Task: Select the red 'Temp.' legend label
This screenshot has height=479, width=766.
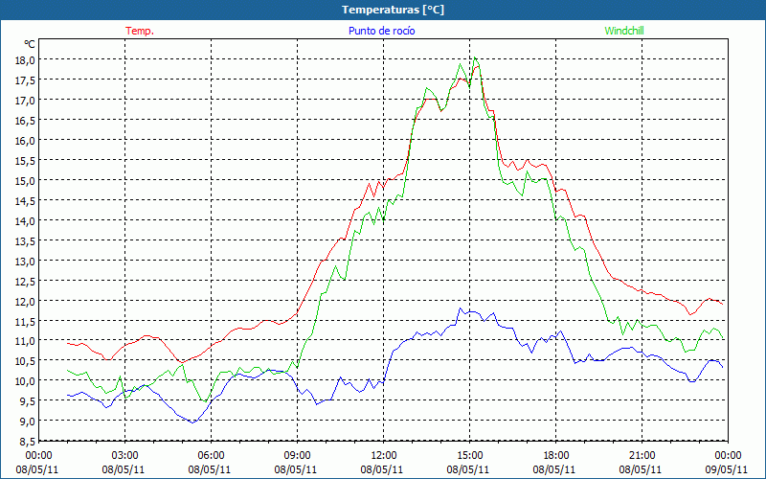Action: (x=140, y=31)
